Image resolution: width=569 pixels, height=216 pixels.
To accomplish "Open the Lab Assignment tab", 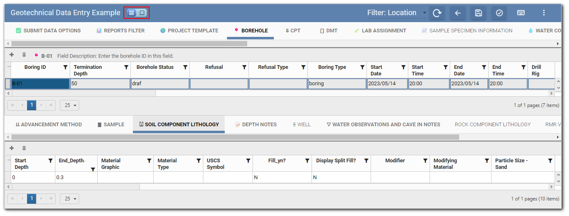I will (380, 31).
